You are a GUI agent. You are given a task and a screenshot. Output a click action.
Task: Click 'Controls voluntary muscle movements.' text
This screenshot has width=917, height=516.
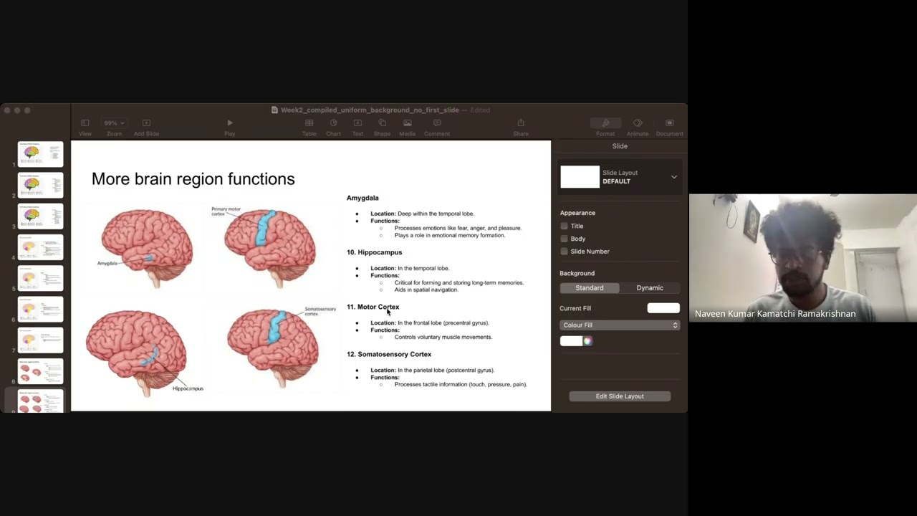click(x=443, y=337)
